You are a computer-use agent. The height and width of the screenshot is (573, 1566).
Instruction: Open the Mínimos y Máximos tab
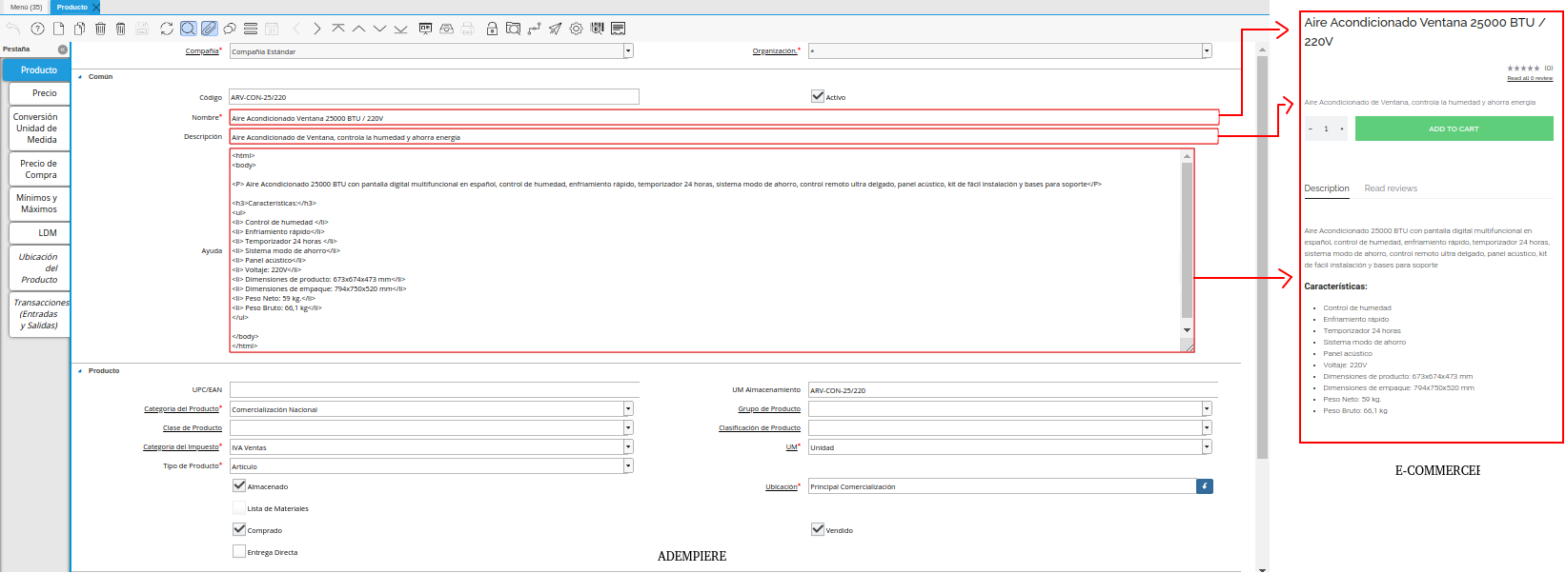40,204
